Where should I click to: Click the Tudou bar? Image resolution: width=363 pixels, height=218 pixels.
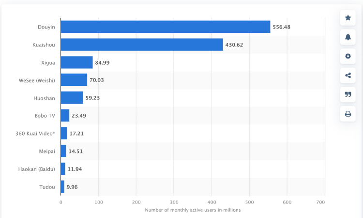point(62,187)
